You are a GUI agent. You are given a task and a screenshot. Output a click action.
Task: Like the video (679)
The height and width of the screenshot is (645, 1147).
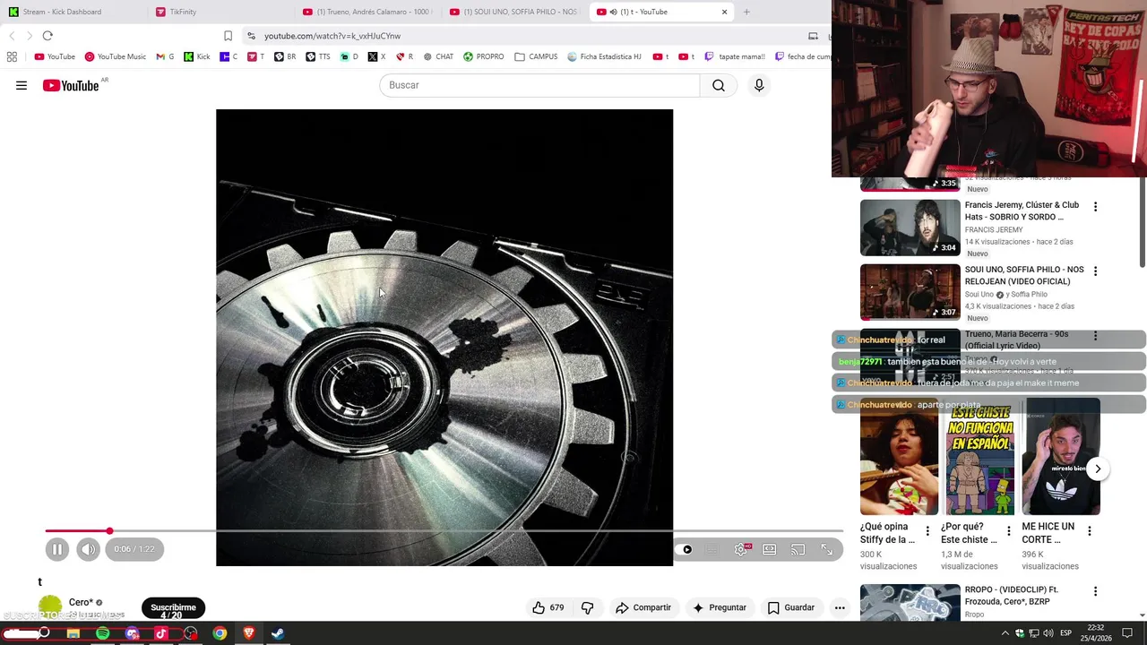[x=548, y=607]
